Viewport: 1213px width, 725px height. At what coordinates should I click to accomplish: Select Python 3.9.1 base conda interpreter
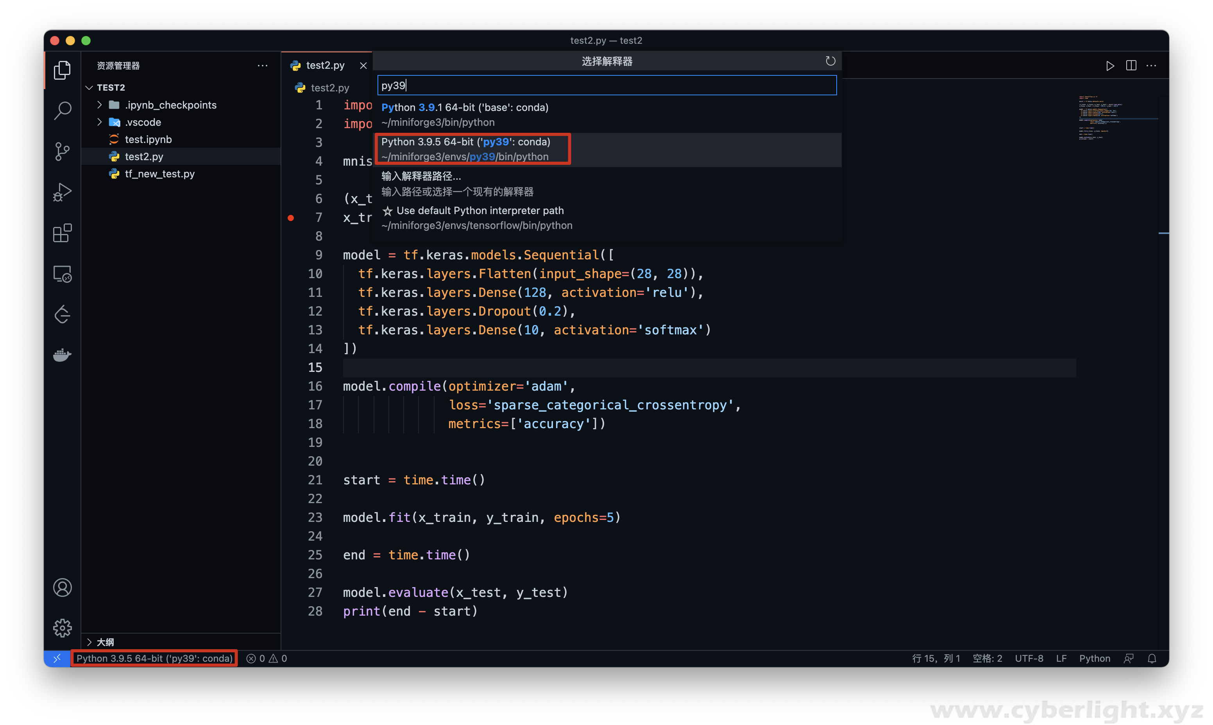[607, 115]
